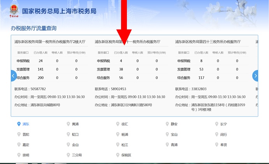
Task: Select the 崇明 district
Action: [x=26, y=155]
